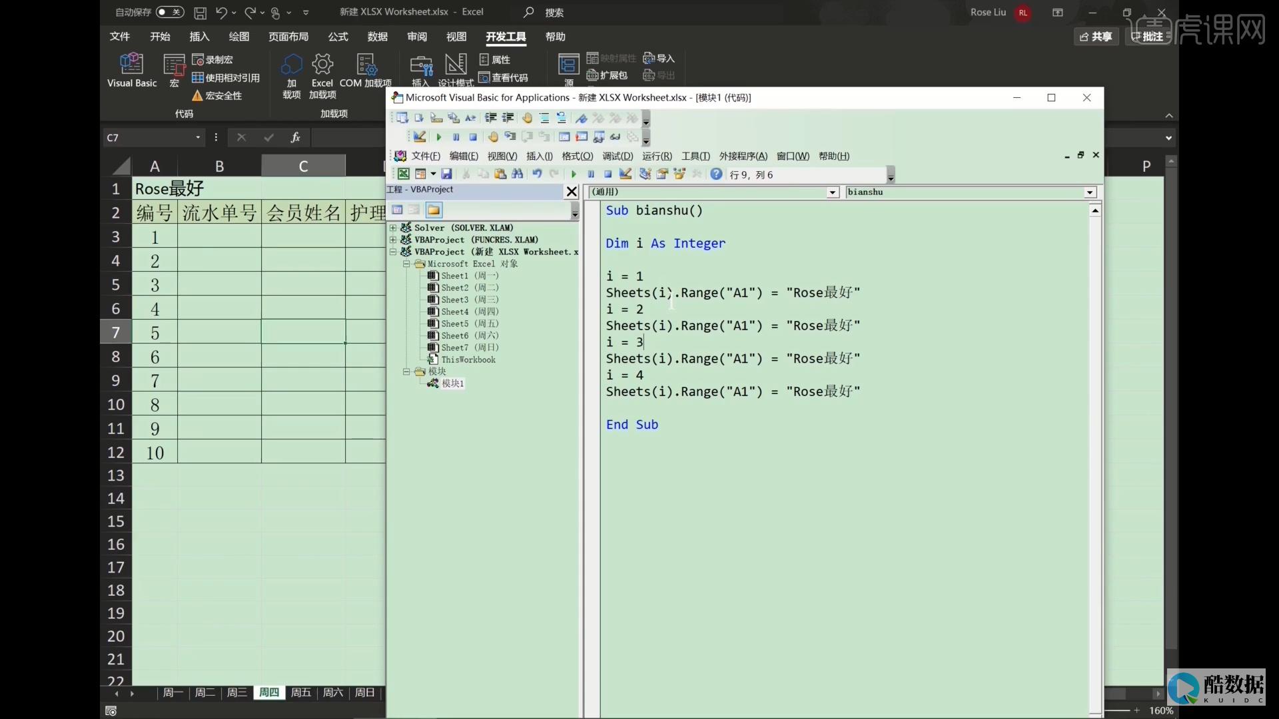The width and height of the screenshot is (1279, 719).
Task: Open the 工具(T) tools menu
Action: coord(695,156)
